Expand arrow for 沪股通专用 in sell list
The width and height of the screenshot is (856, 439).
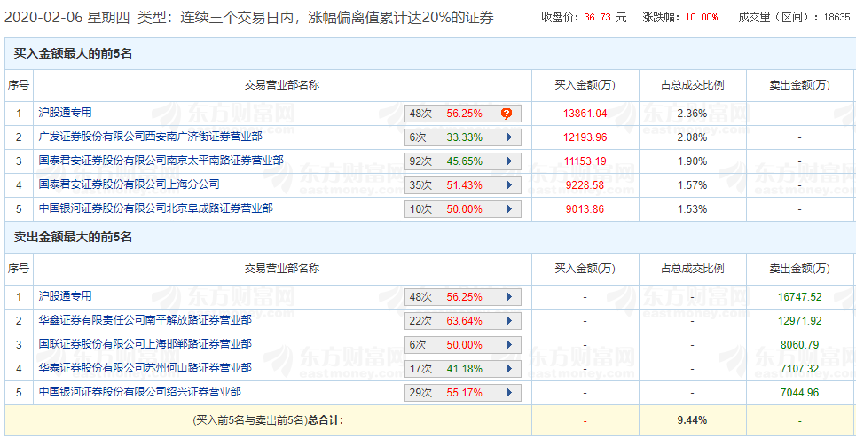509,297
